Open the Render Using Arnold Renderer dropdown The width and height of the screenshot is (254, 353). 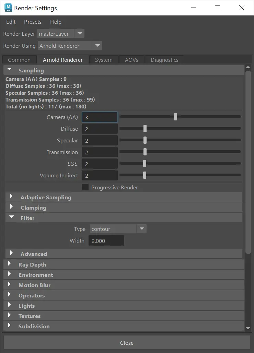(x=70, y=46)
